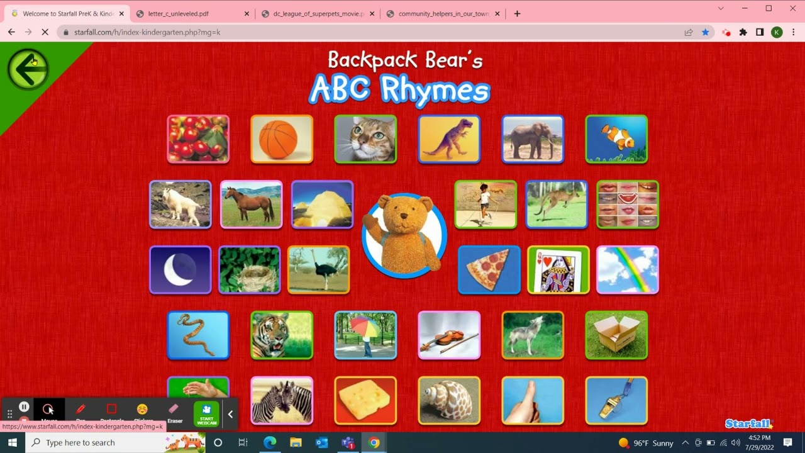Open File Explorer from taskbar
This screenshot has width=805, height=453.
[x=296, y=442]
